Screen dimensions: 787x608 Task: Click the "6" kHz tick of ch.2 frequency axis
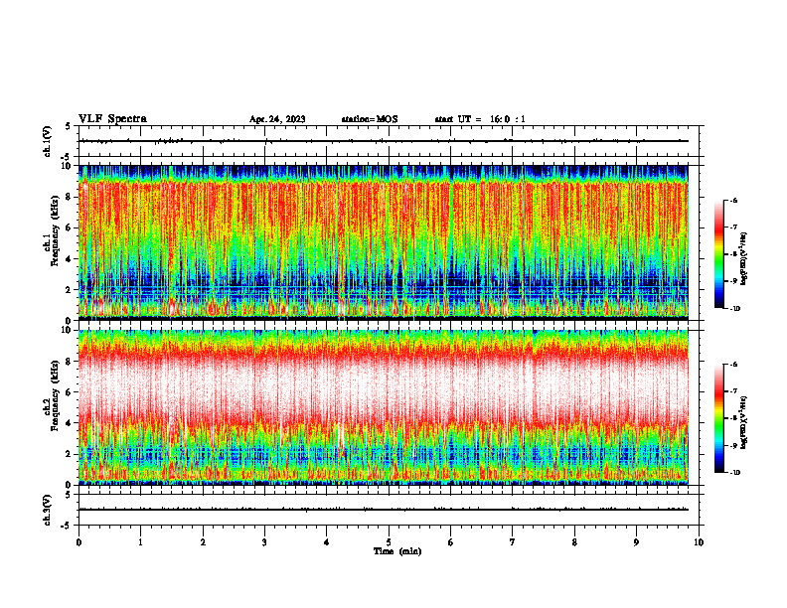pos(70,392)
